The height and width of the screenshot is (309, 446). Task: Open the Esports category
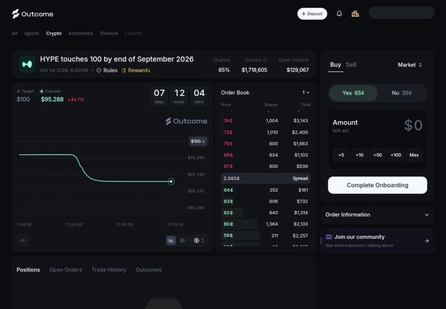pos(133,33)
